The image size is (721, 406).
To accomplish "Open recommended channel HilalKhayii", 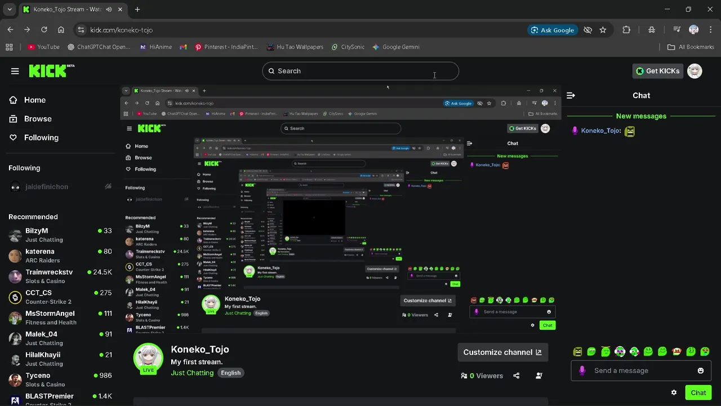I will tap(60, 359).
